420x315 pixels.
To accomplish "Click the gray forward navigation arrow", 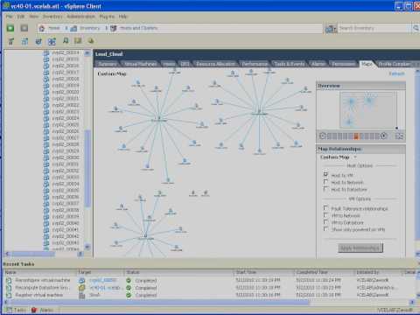I will click(24, 28).
